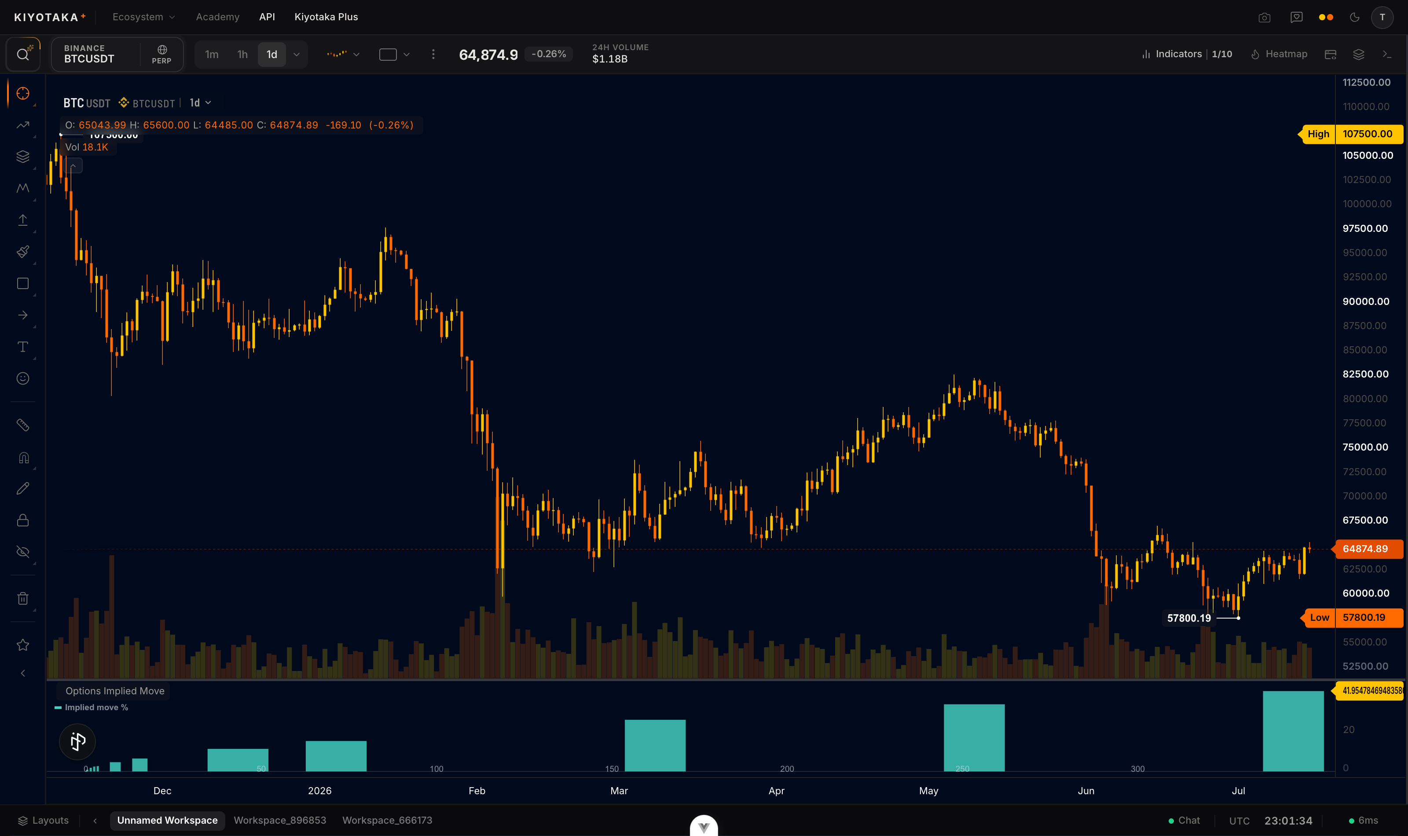This screenshot has width=1408, height=836.
Task: Open the Chat panel
Action: (x=1184, y=820)
